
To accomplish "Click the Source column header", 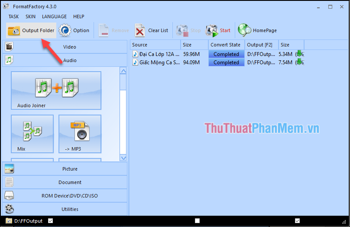I will pyautogui.click(x=155, y=45).
